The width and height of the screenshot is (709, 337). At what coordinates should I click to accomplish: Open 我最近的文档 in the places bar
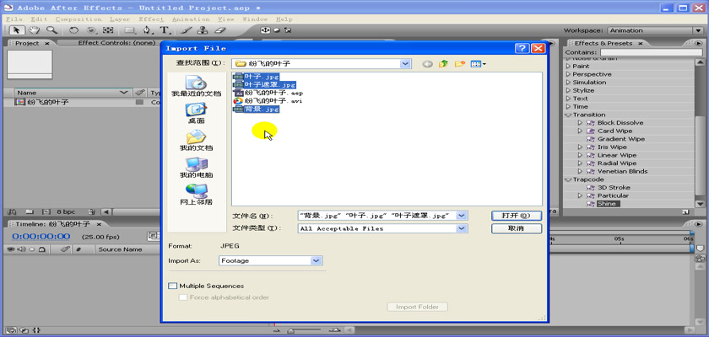click(x=196, y=86)
